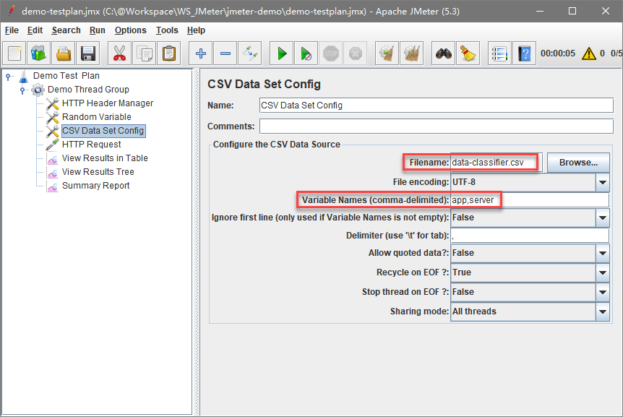The image size is (623, 417).
Task: Click the Paste clipboard icon
Action: coord(169,53)
